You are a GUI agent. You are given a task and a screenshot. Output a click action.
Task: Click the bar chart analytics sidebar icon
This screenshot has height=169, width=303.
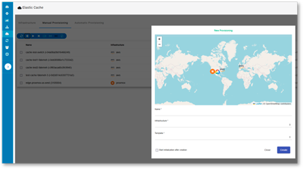7,21
